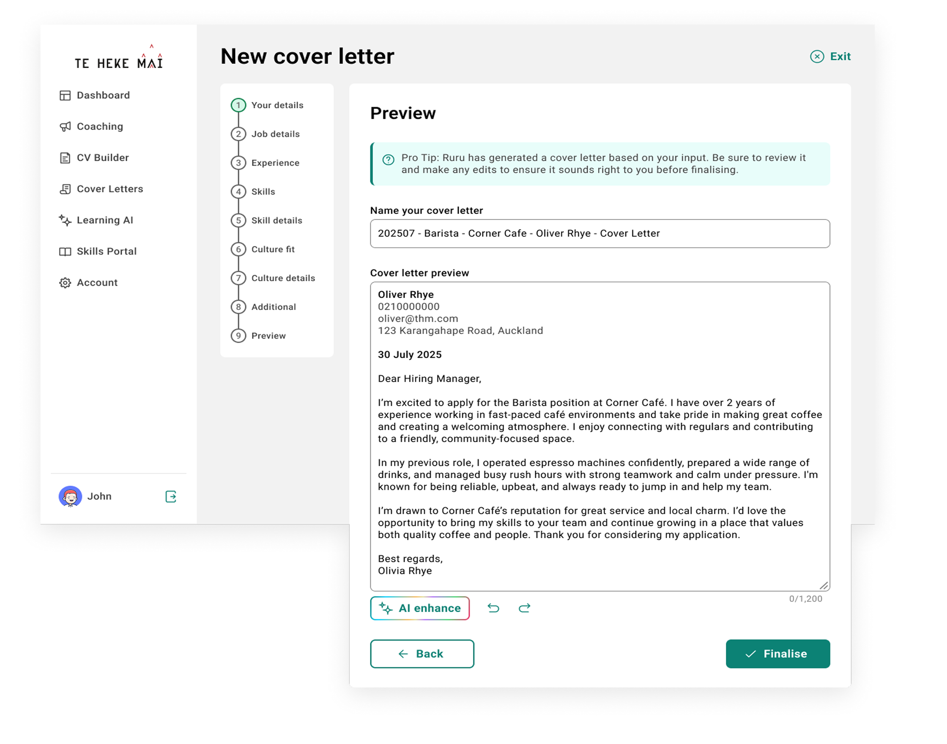Click the Coaching megaphone icon
Screen dimensions: 947x744
(65, 127)
